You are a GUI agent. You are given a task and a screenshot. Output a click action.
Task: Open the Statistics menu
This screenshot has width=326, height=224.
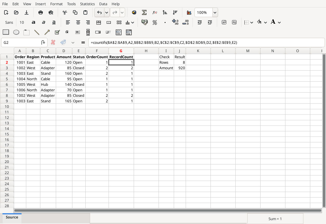pyautogui.click(x=87, y=4)
